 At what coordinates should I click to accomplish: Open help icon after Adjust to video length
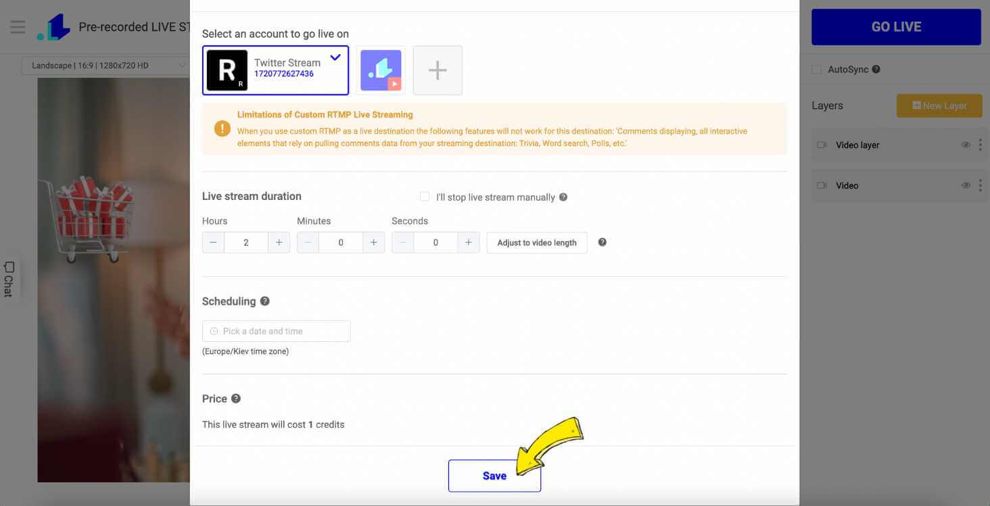click(x=603, y=243)
